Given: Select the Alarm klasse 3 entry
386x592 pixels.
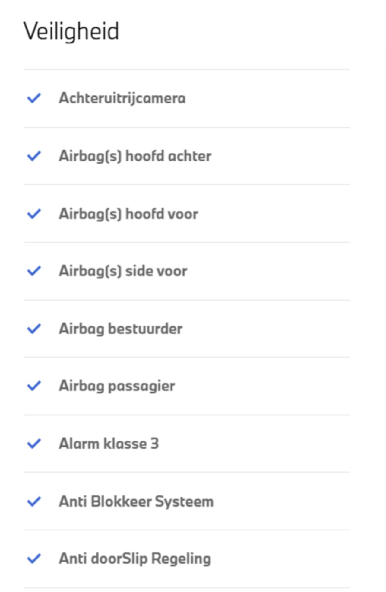Looking at the screenshot, I should click(x=109, y=444).
